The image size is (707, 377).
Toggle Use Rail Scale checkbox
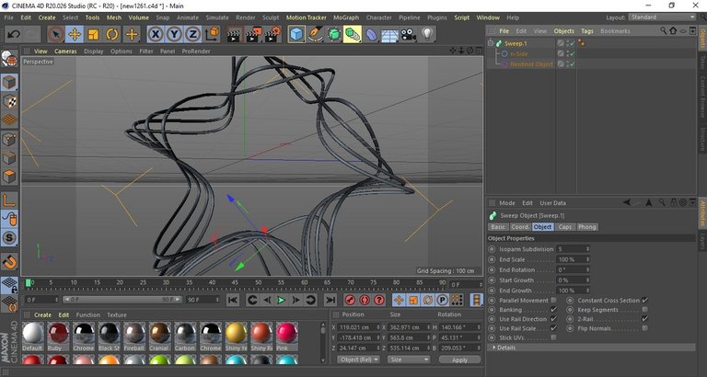click(553, 328)
